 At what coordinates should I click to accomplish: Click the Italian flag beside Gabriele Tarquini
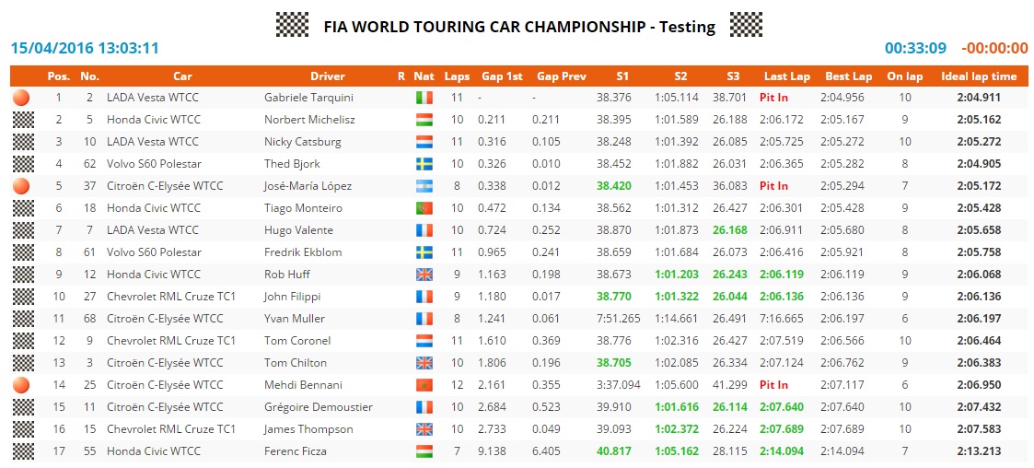click(424, 97)
